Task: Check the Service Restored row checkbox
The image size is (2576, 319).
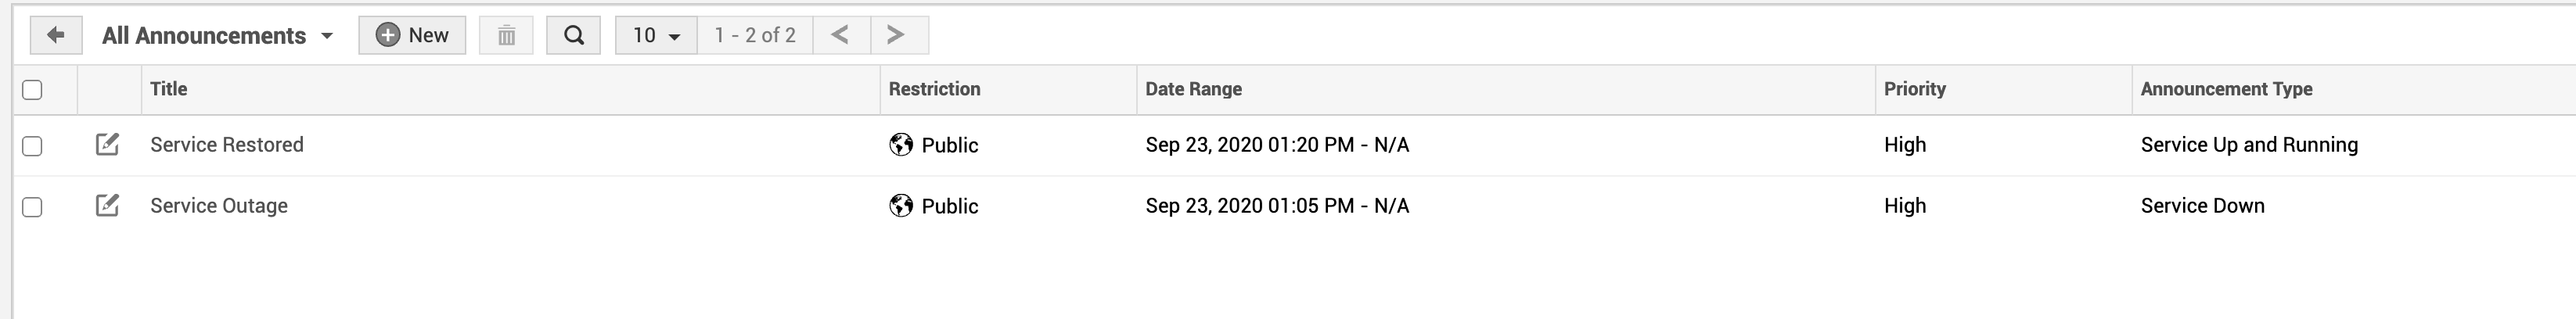Action: click(32, 146)
